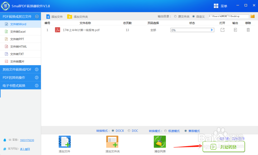Screen dimensions: 258x155
Task: Click the 电子书格式转换 section title
Action: (x=14, y=86)
